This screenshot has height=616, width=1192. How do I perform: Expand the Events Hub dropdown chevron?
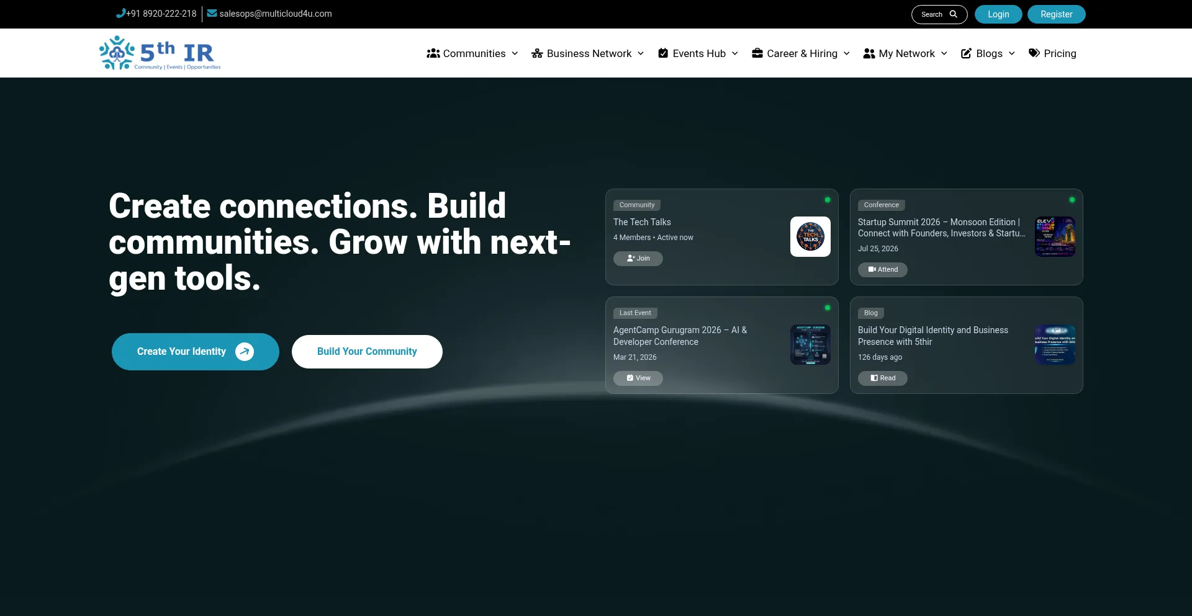[735, 53]
